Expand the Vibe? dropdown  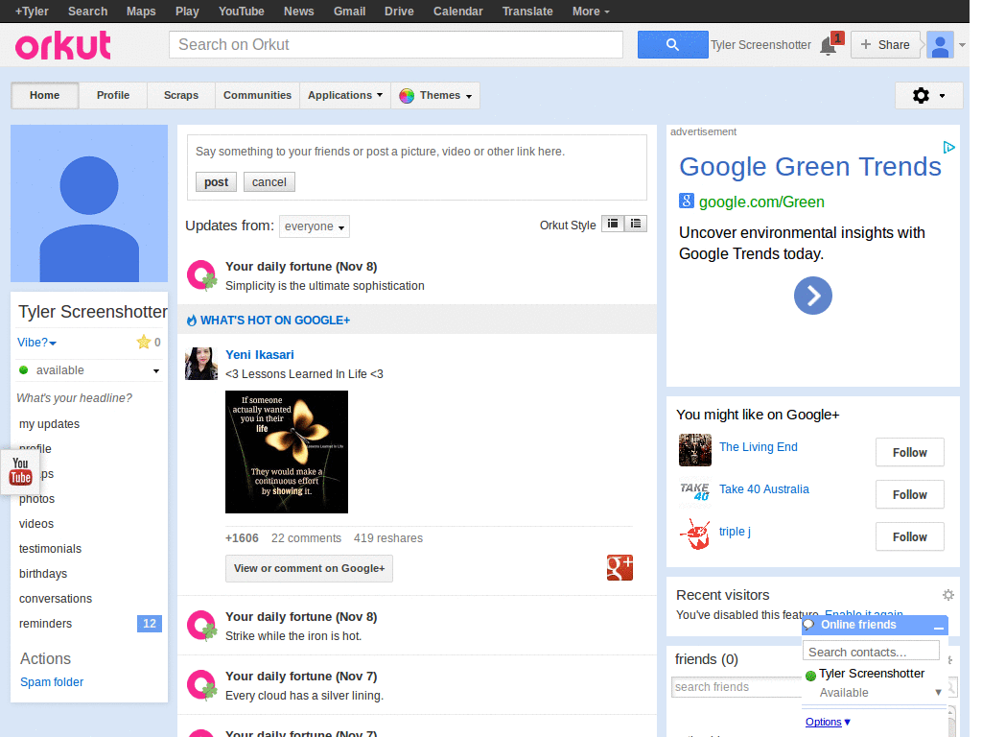(x=37, y=343)
